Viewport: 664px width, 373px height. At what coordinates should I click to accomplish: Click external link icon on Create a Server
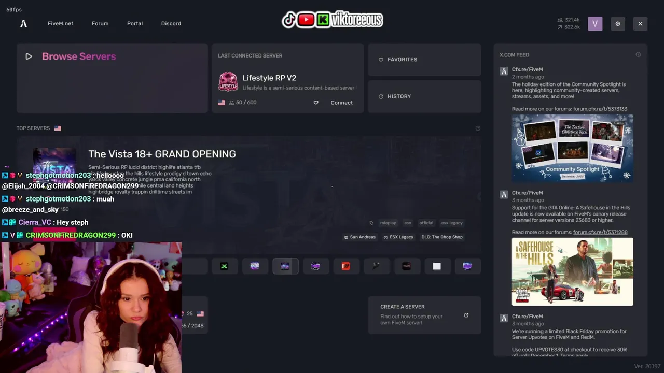[466, 315]
